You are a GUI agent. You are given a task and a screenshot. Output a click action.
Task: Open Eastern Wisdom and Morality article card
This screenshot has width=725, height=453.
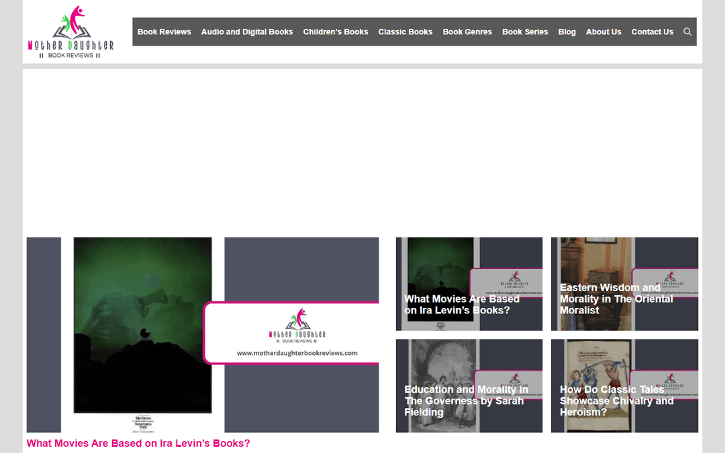tap(624, 284)
